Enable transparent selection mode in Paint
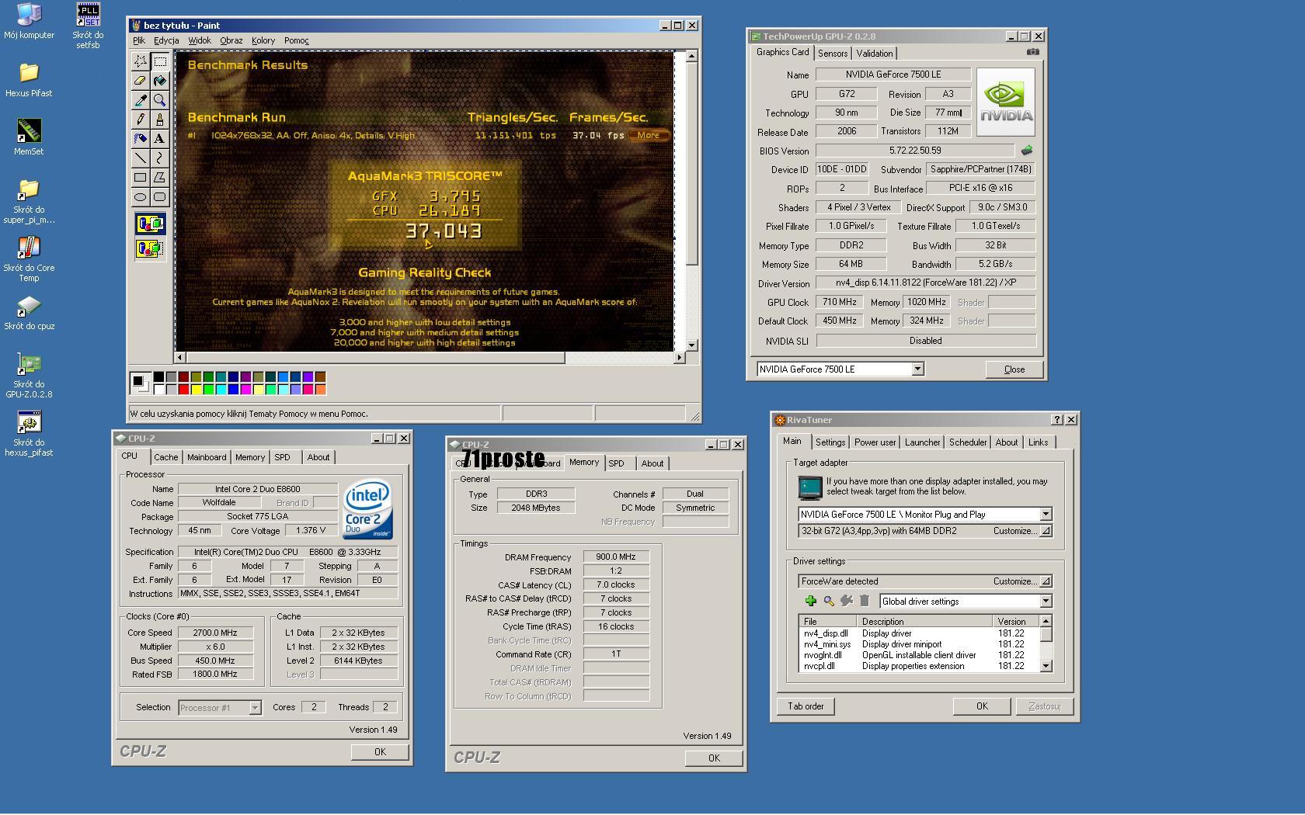The image size is (1305, 815). (x=150, y=248)
